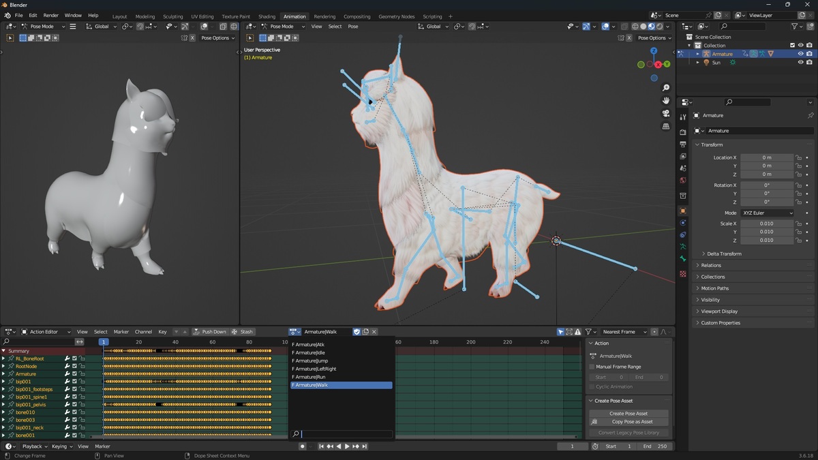Click the fake user shield icon
The width and height of the screenshot is (818, 460).
click(x=357, y=332)
